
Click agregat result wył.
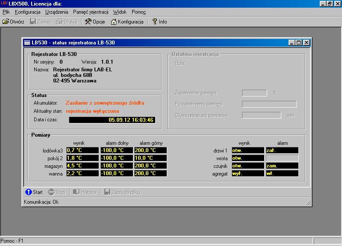(248, 173)
